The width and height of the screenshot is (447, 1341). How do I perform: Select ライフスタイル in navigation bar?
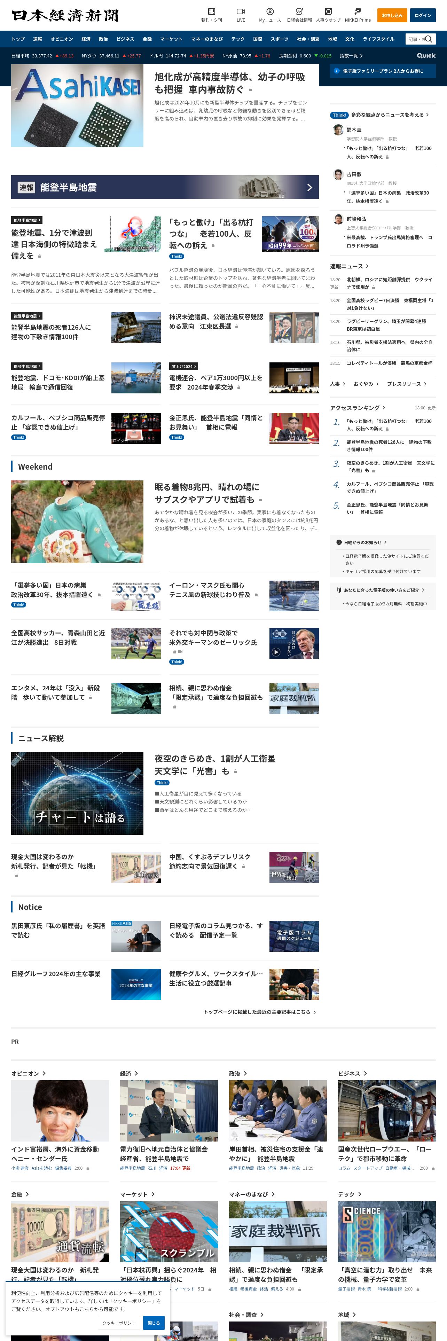point(378,39)
